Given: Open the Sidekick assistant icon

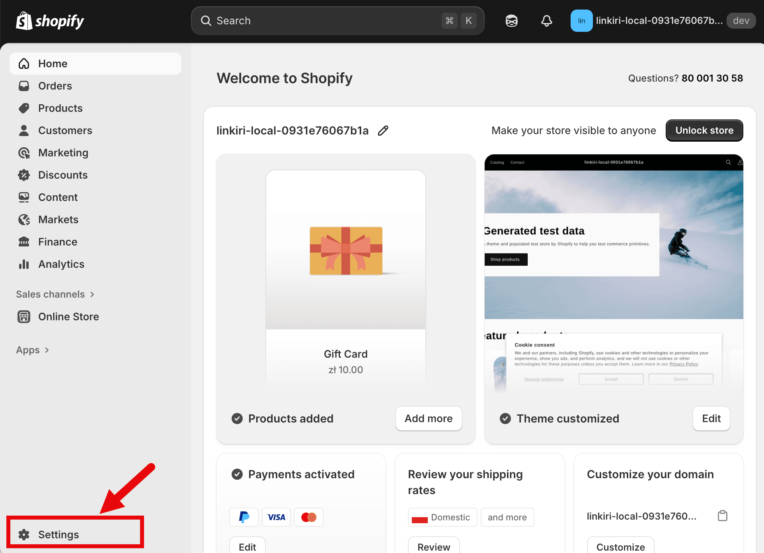Looking at the screenshot, I should (511, 21).
